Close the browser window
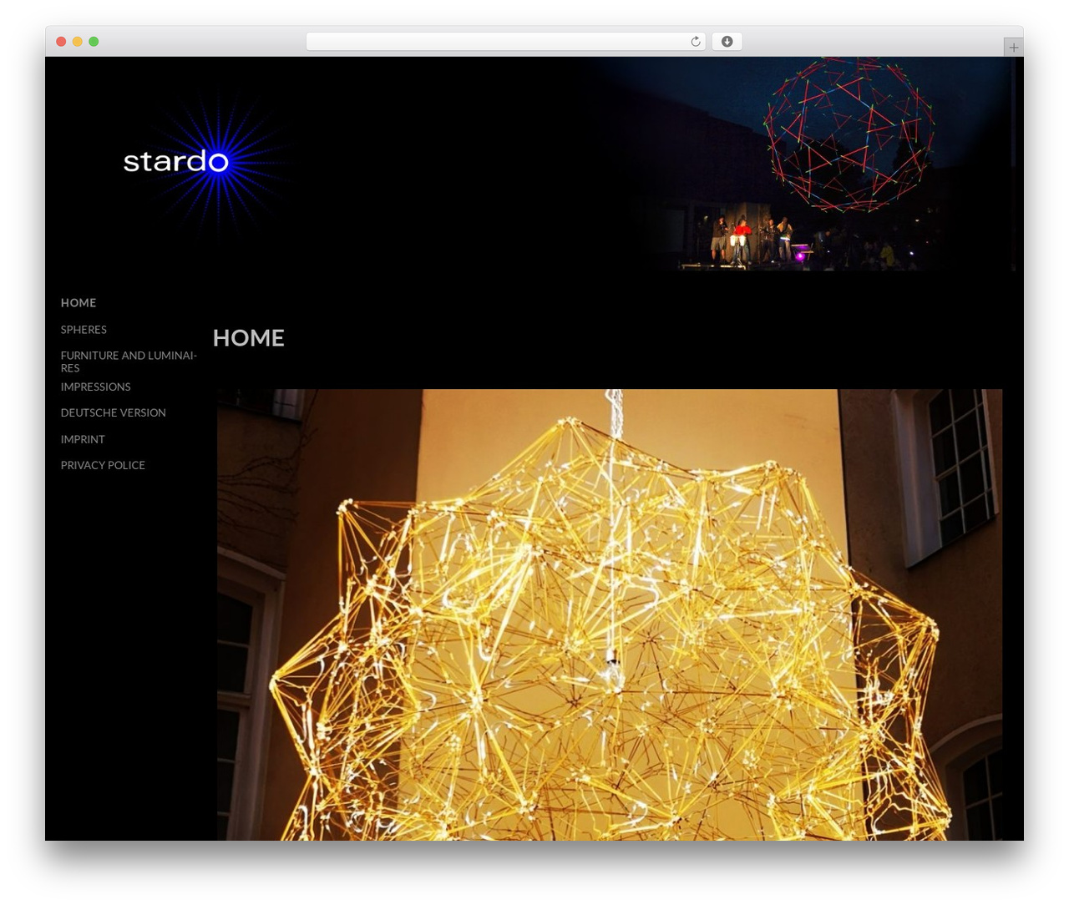Viewport: 1069px width, 905px height. [61, 42]
